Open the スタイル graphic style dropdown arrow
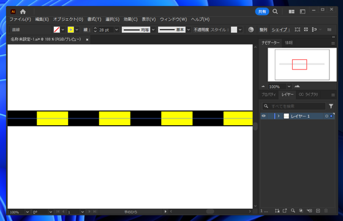 click(x=240, y=30)
